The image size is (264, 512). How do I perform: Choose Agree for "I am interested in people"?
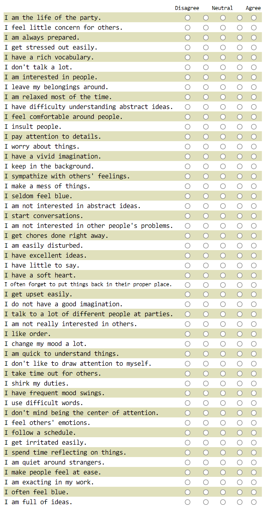(254, 77)
